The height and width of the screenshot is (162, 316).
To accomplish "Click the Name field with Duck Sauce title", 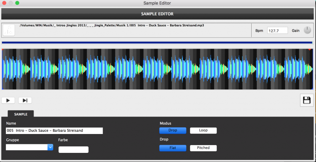I will click(54, 130).
